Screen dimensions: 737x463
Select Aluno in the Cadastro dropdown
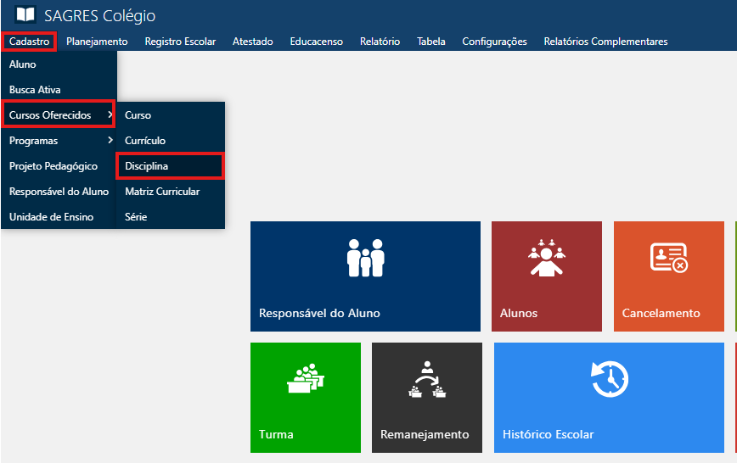[59, 64]
